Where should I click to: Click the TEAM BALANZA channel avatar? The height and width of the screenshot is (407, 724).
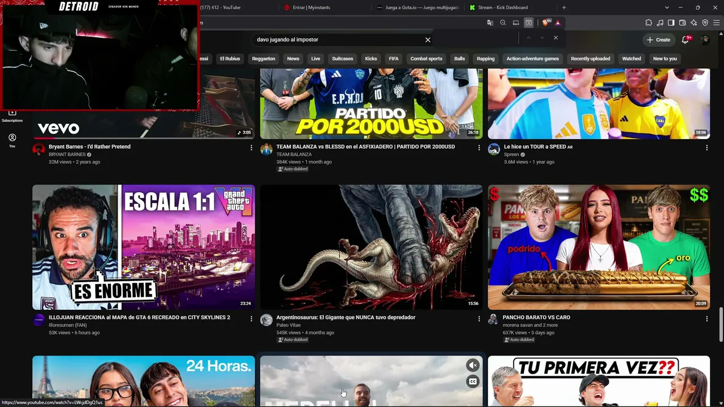tap(266, 149)
